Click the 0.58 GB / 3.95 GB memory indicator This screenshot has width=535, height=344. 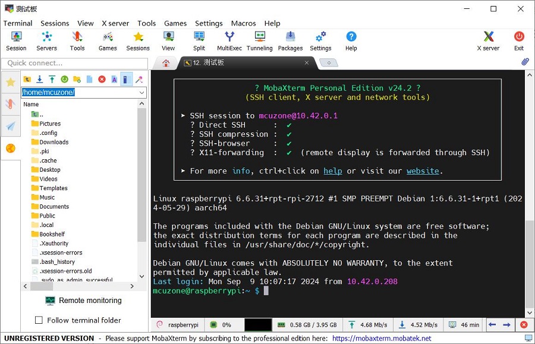coord(307,325)
